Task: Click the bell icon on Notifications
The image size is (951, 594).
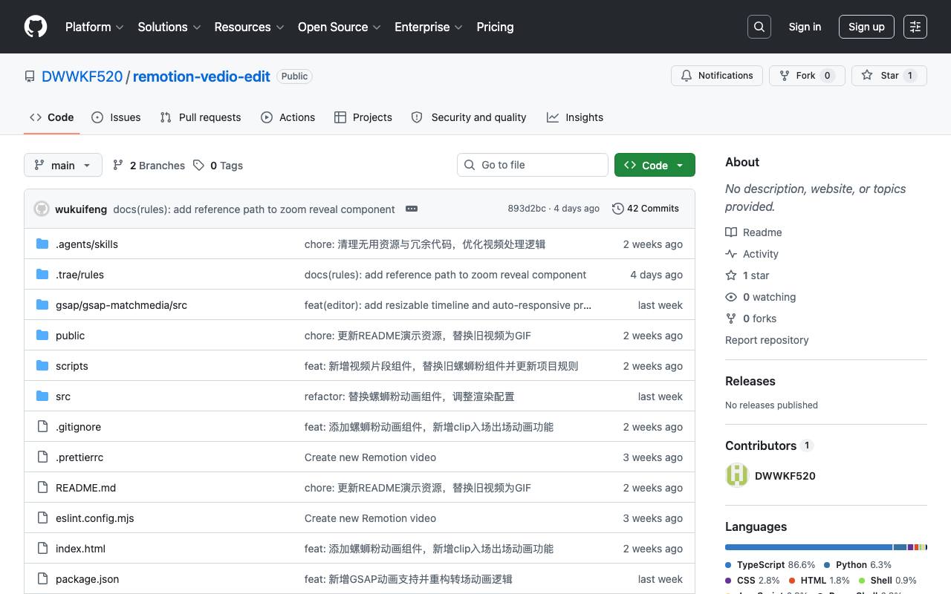Action: [x=687, y=76]
